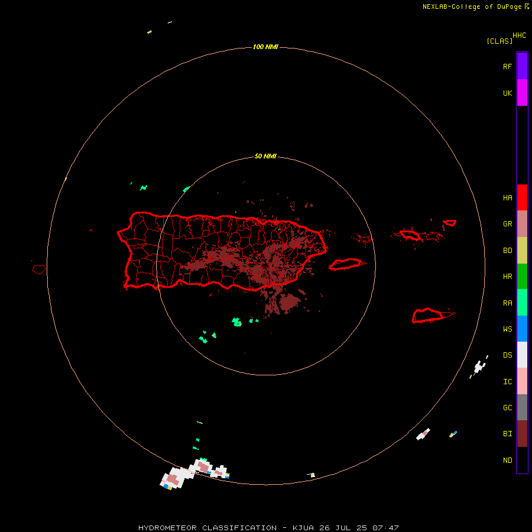Click the purple RF legend swatch
Image resolution: width=532 pixels, height=532 pixels.
coord(522,66)
